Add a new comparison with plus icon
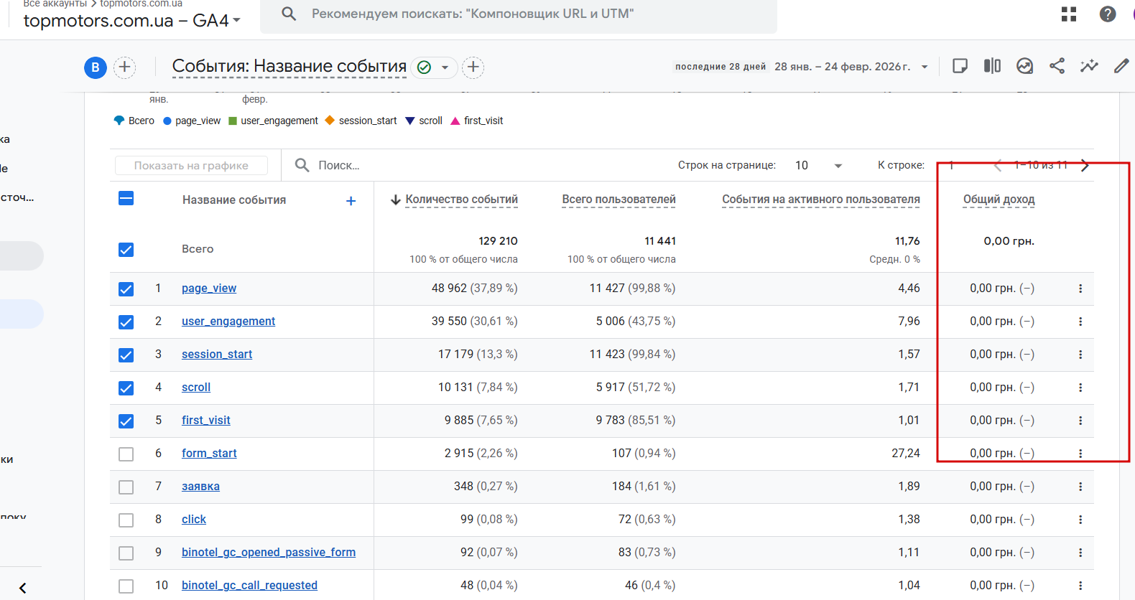 [x=124, y=67]
